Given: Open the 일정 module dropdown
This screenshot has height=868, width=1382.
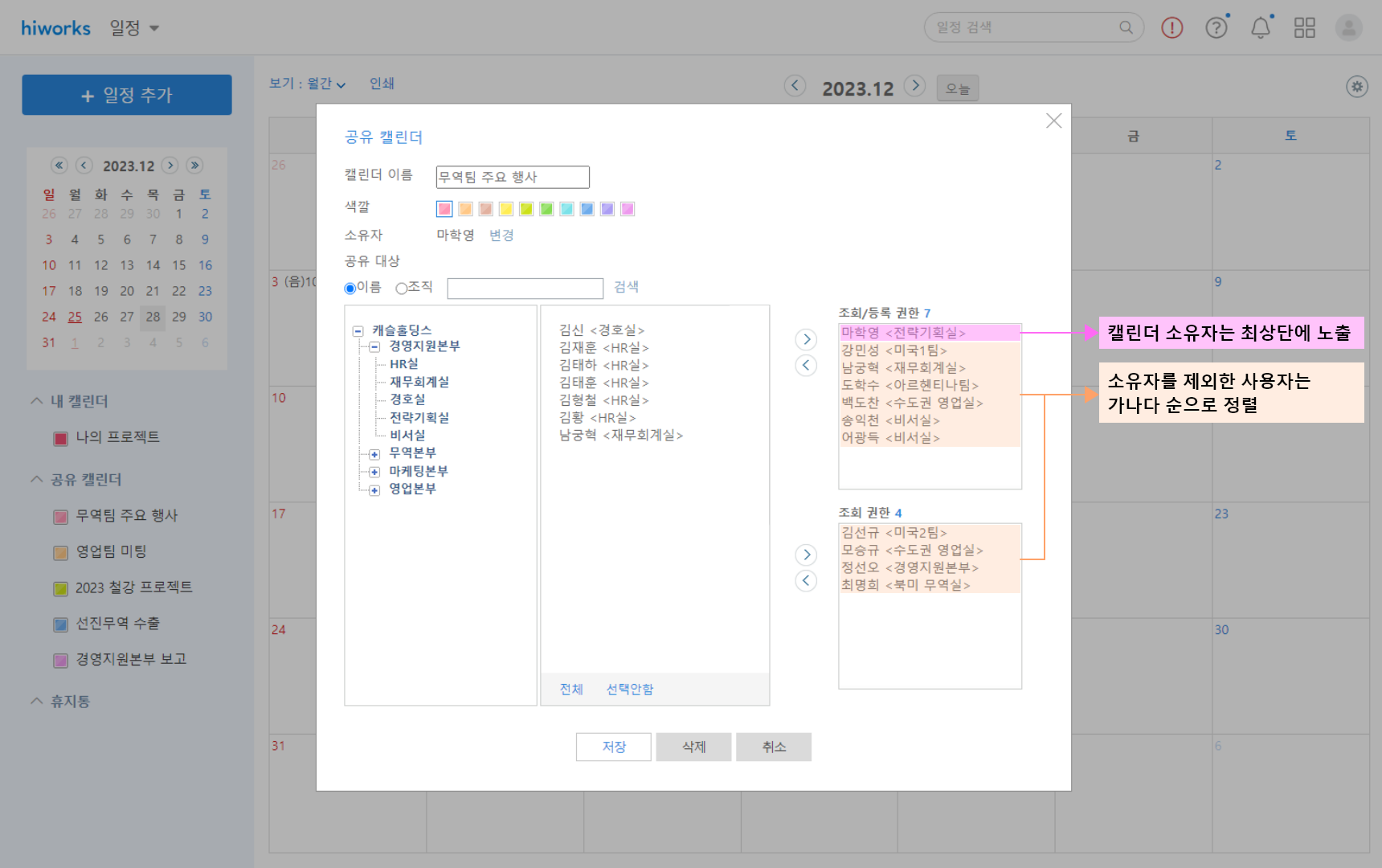Looking at the screenshot, I should pyautogui.click(x=134, y=28).
